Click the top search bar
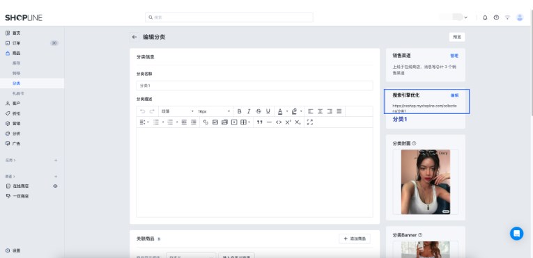This screenshot has width=533, height=258. [229, 17]
